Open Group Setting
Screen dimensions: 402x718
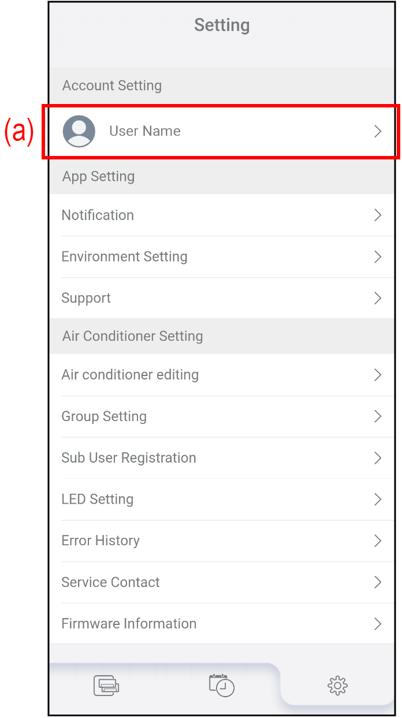104,416
